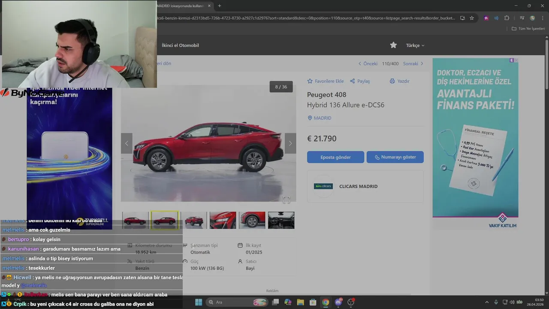Viewport: 549px width, 309px height.
Task: Select the third thumbnail, rear three-quarter view
Action: coord(194,220)
